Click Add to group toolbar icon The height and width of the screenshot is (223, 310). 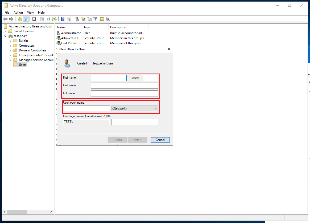tap(108, 19)
